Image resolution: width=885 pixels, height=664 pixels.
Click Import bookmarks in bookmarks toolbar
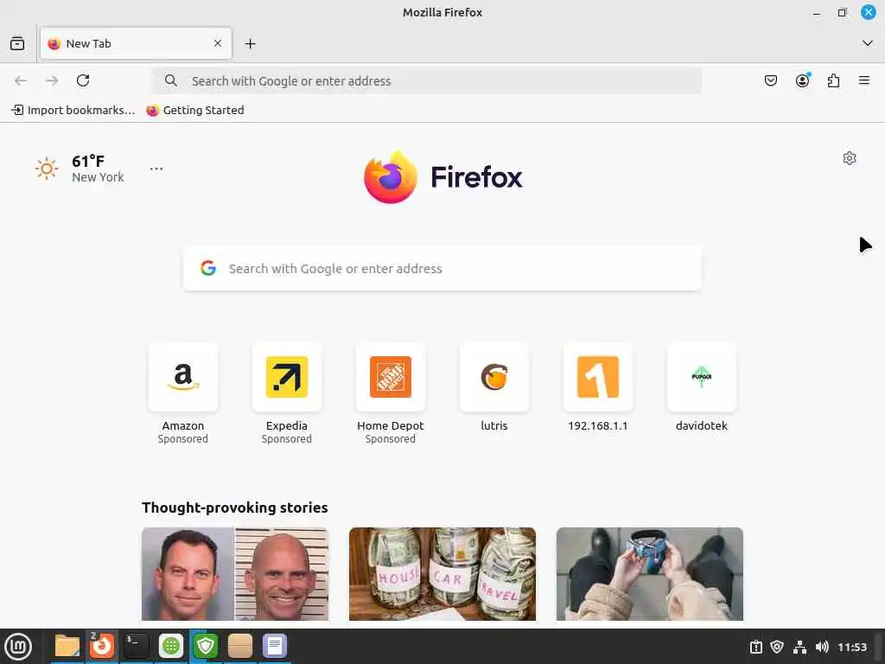pyautogui.click(x=73, y=110)
